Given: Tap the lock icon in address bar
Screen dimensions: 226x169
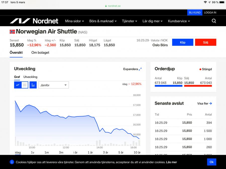Looking at the screenshot, I should [106, 6].
